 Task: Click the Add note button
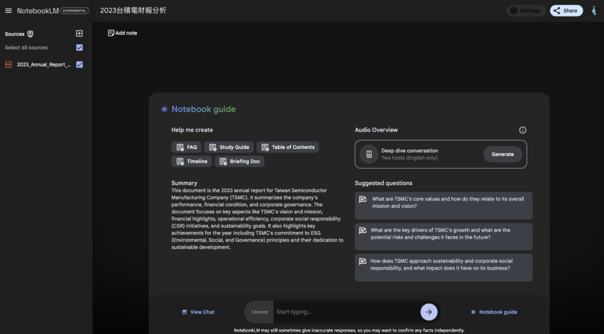123,33
